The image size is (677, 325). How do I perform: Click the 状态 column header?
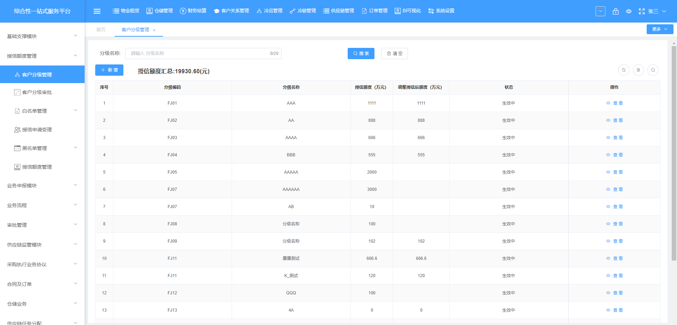coord(508,87)
